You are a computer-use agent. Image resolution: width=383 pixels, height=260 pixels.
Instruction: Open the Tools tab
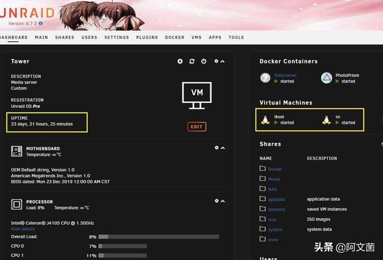click(x=236, y=37)
